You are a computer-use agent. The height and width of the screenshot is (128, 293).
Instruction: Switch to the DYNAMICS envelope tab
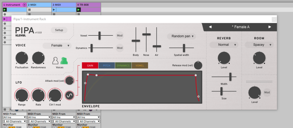[123, 65]
